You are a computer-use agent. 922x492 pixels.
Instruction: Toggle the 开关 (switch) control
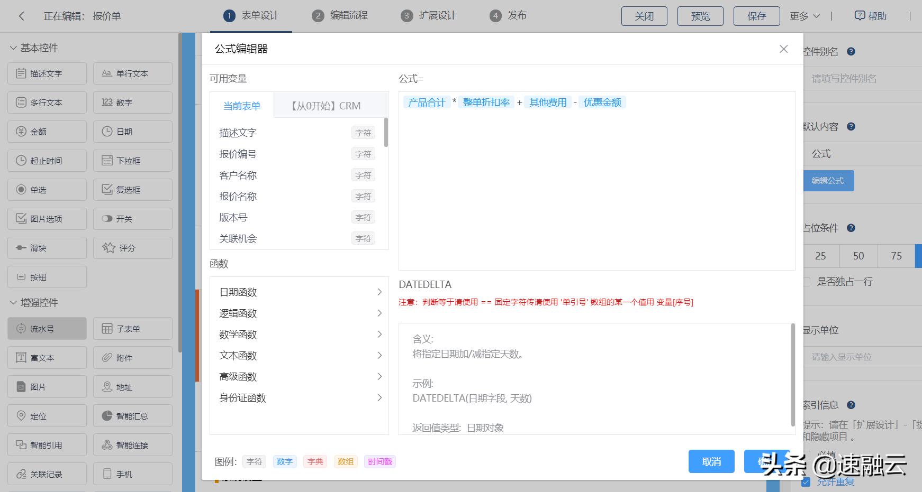pyautogui.click(x=132, y=218)
